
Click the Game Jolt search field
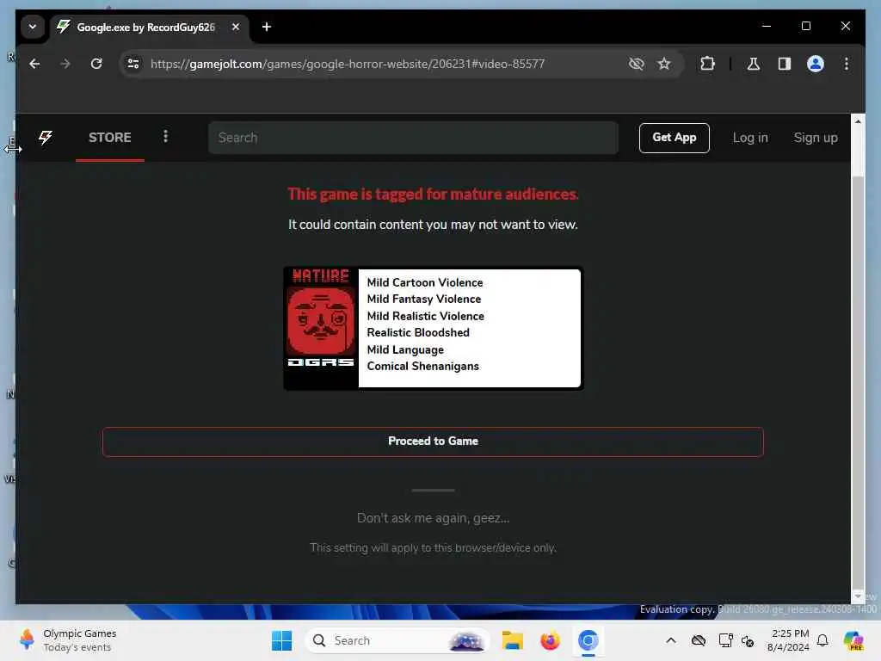click(x=413, y=138)
